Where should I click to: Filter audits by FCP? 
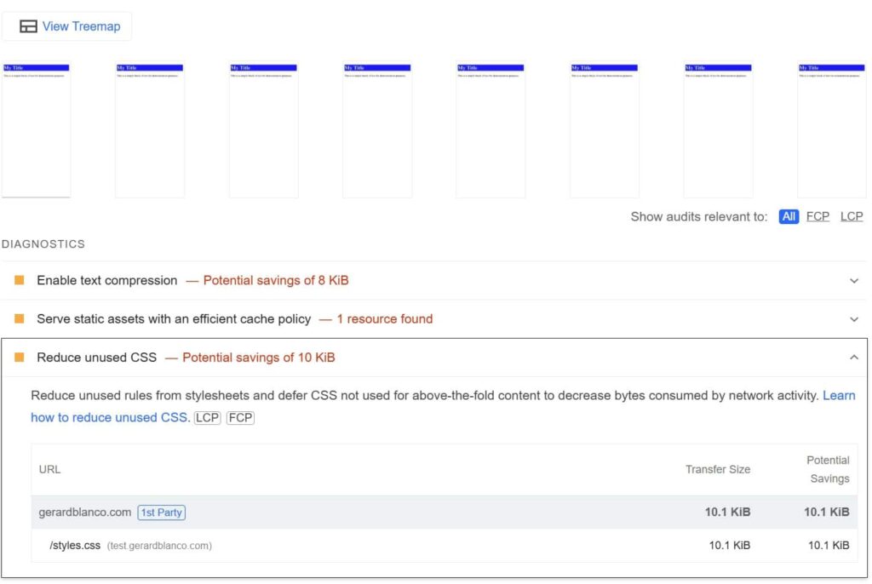pos(817,216)
